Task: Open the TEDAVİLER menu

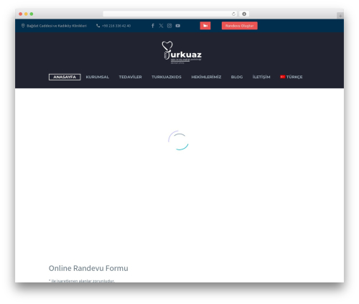Action: tap(131, 77)
